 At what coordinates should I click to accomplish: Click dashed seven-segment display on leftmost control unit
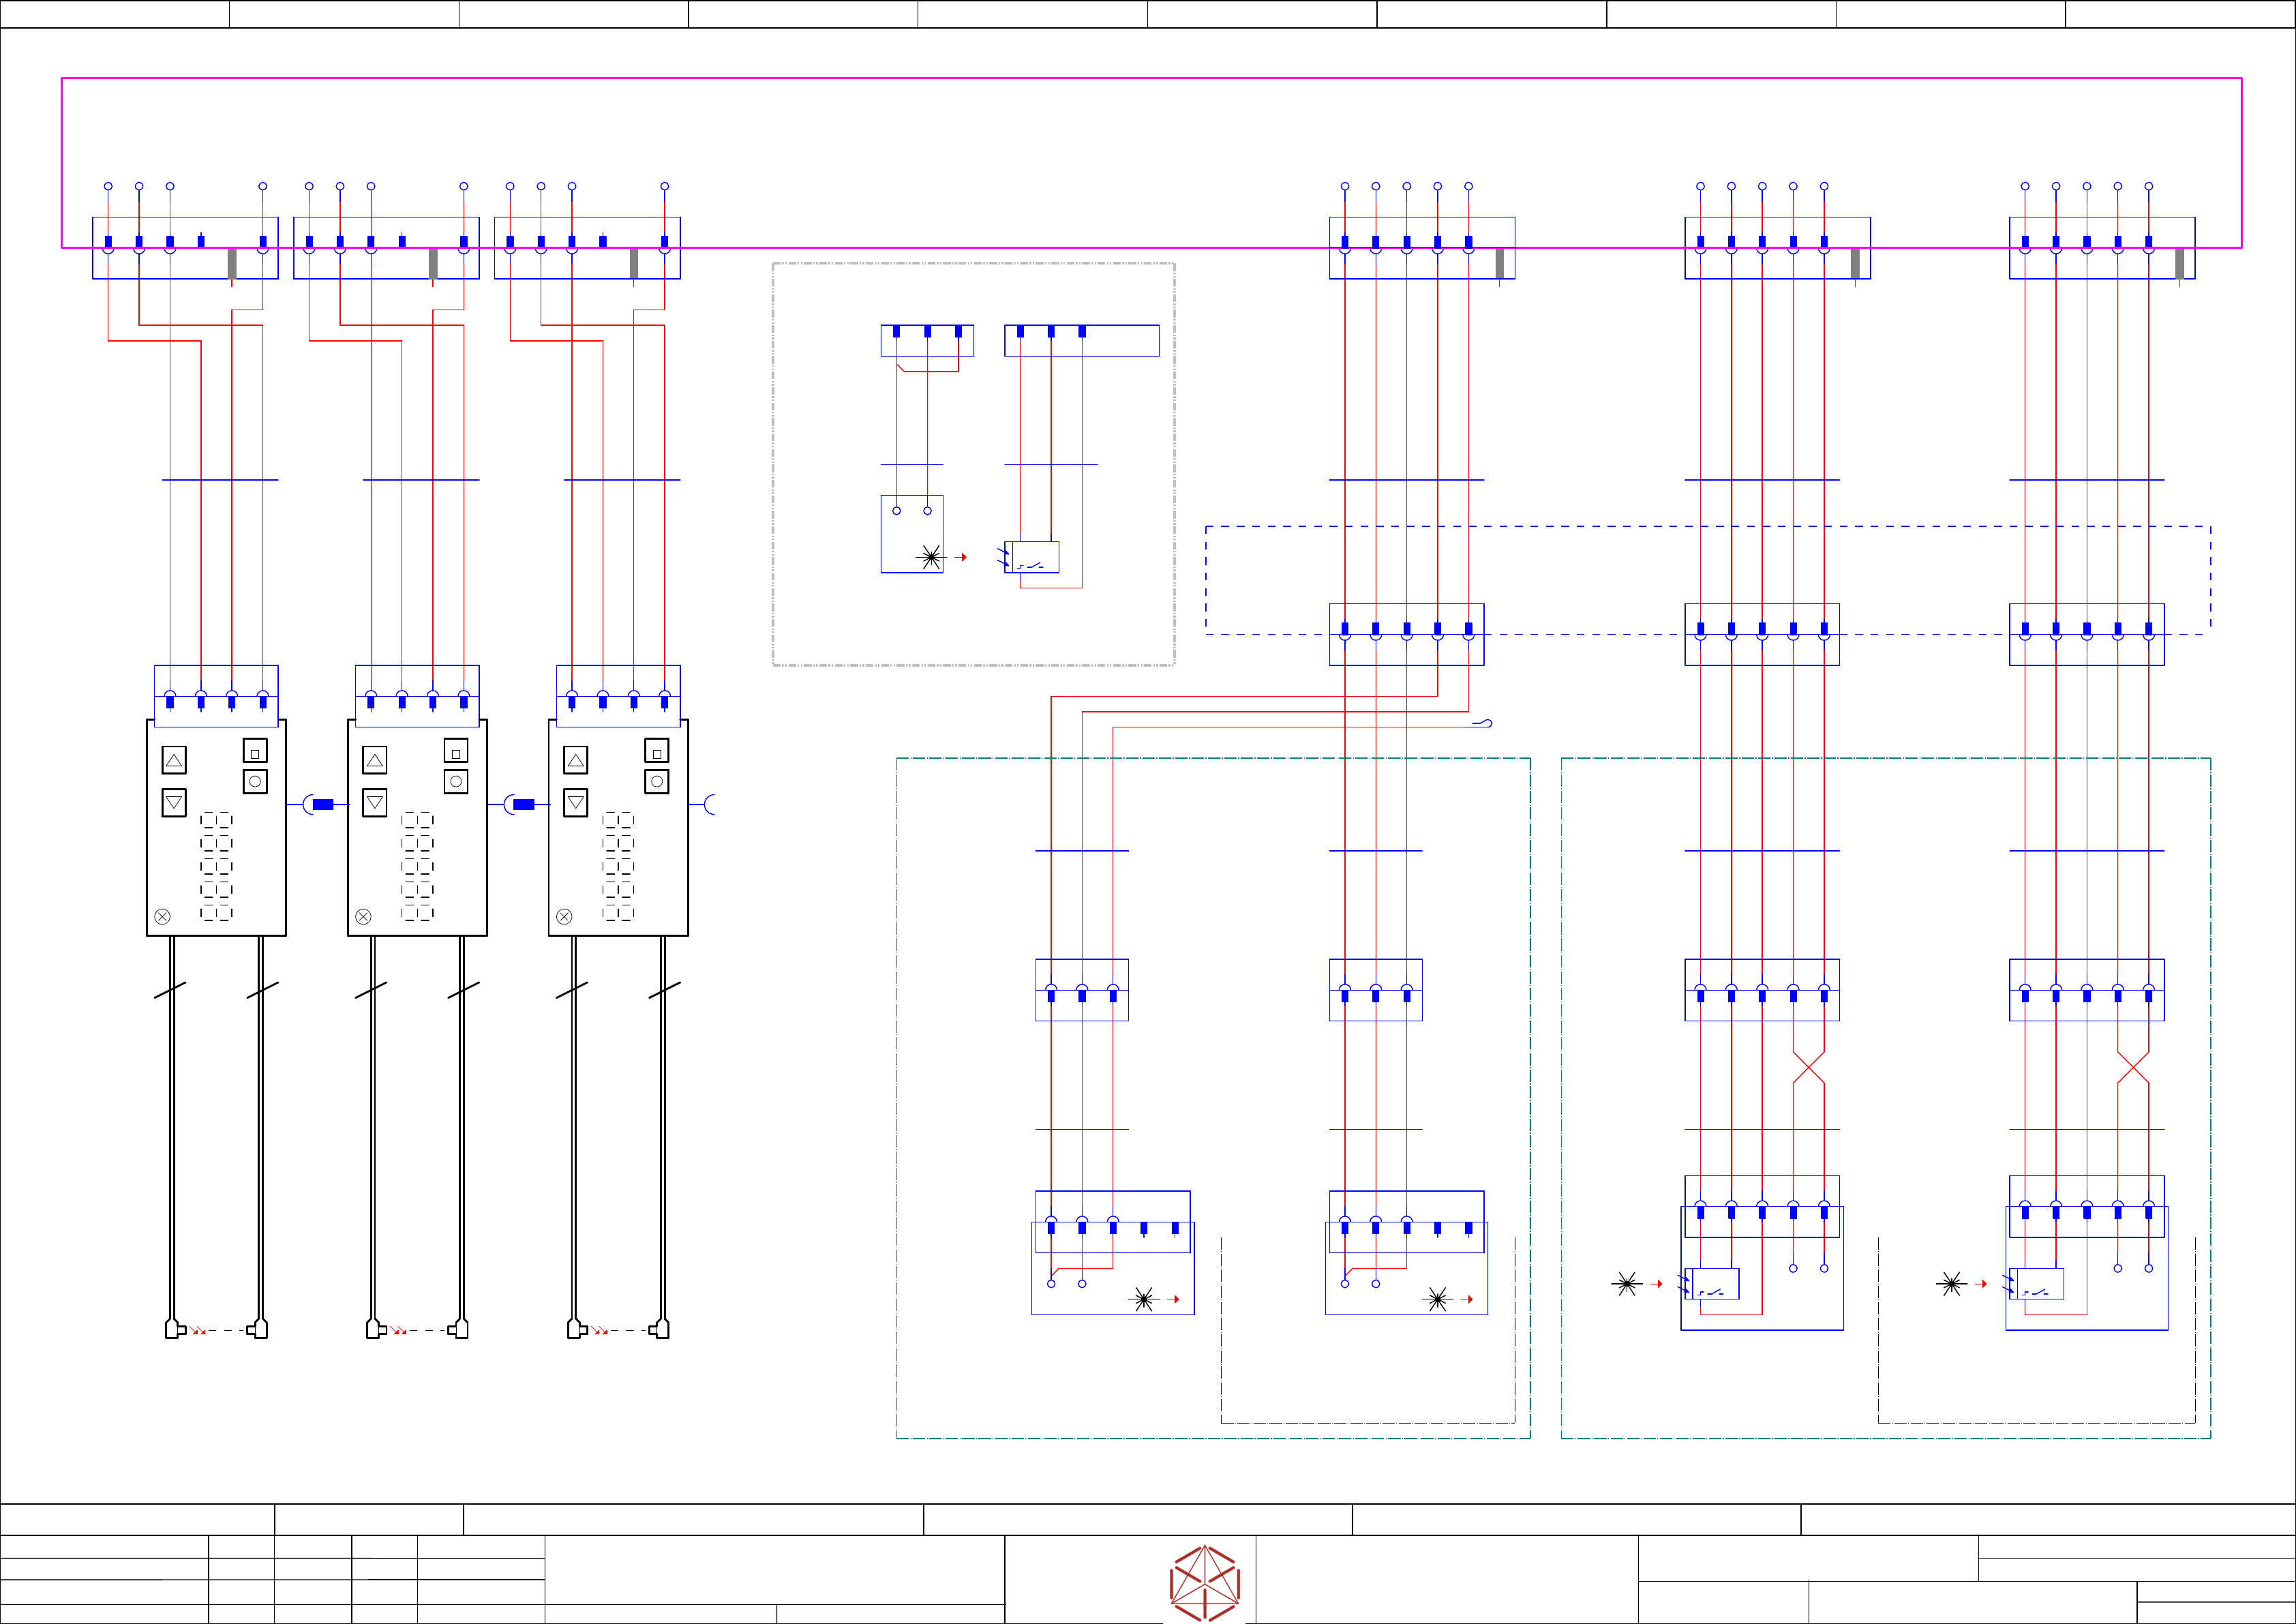pos(216,866)
